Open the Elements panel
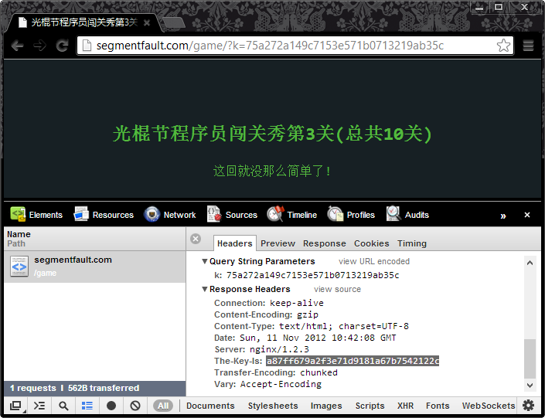The height and width of the screenshot is (418, 545). tap(36, 215)
